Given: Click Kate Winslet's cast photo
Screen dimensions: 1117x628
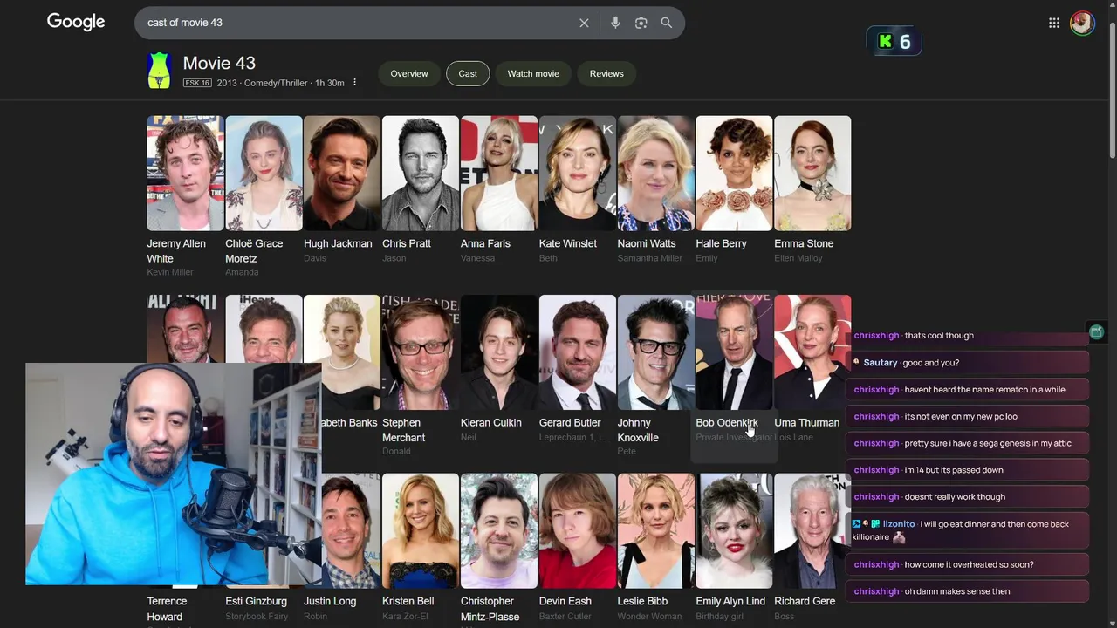Looking at the screenshot, I should click(577, 174).
